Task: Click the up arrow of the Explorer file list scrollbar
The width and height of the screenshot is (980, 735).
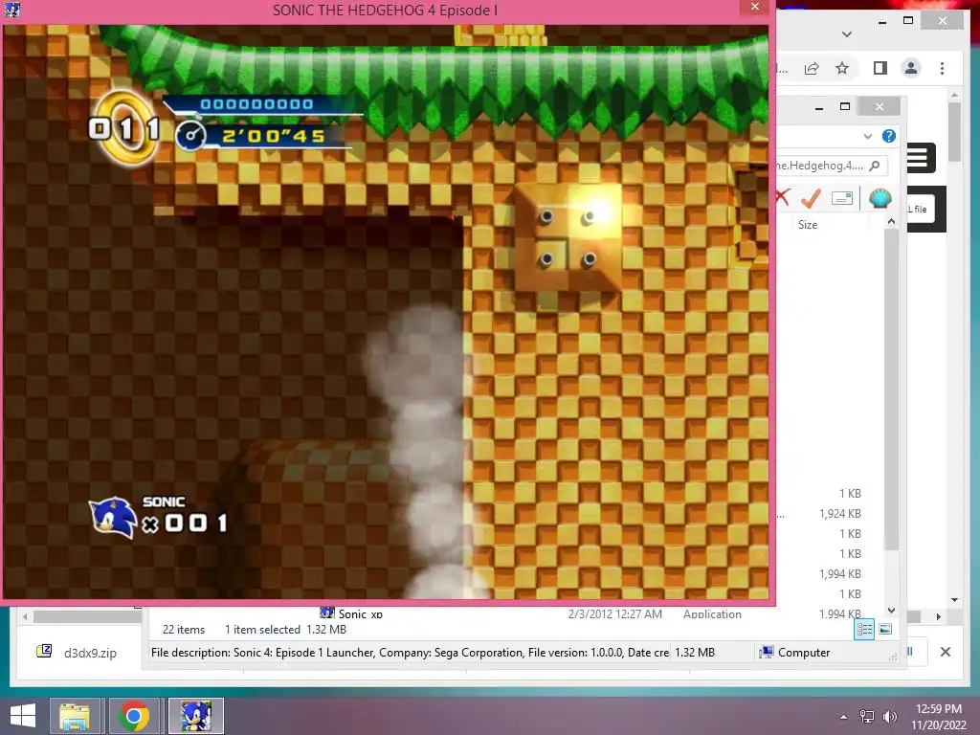Action: [891, 221]
